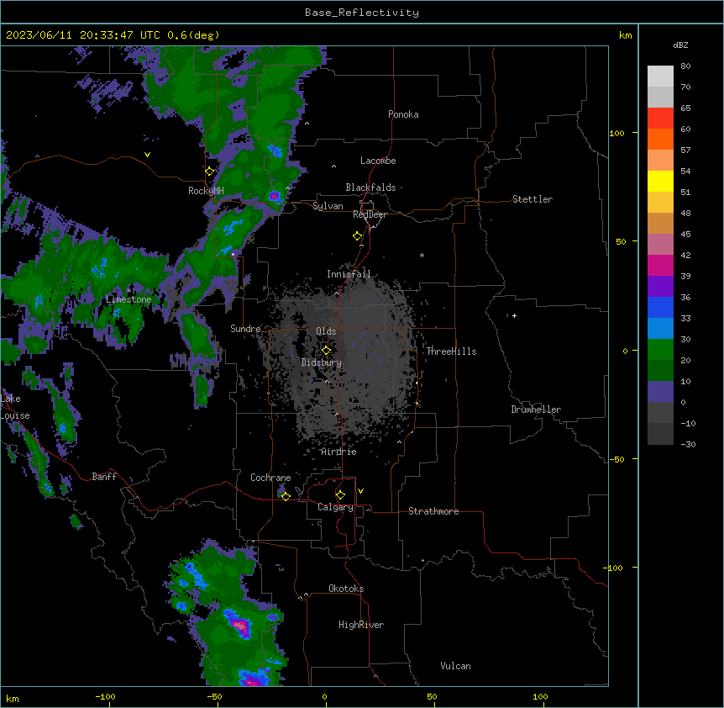Click the white plus marker north of Drumheller
The width and height of the screenshot is (724, 708).
pos(514,315)
